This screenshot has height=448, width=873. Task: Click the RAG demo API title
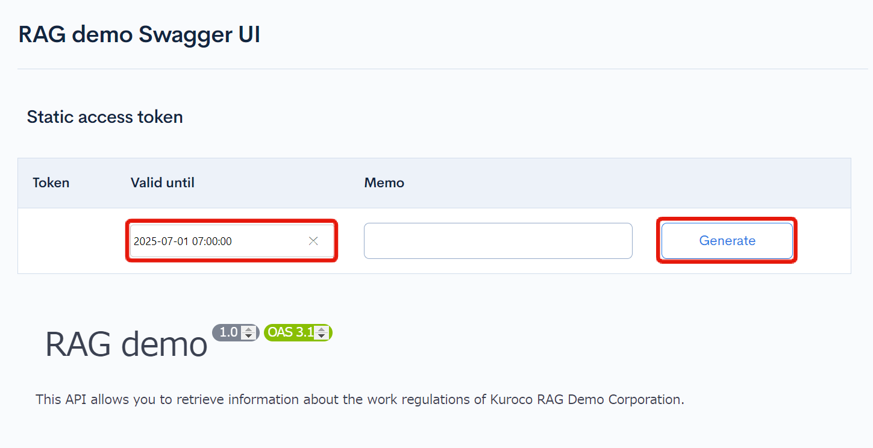(125, 344)
